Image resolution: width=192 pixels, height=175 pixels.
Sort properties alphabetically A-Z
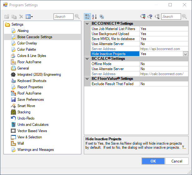click(x=94, y=17)
